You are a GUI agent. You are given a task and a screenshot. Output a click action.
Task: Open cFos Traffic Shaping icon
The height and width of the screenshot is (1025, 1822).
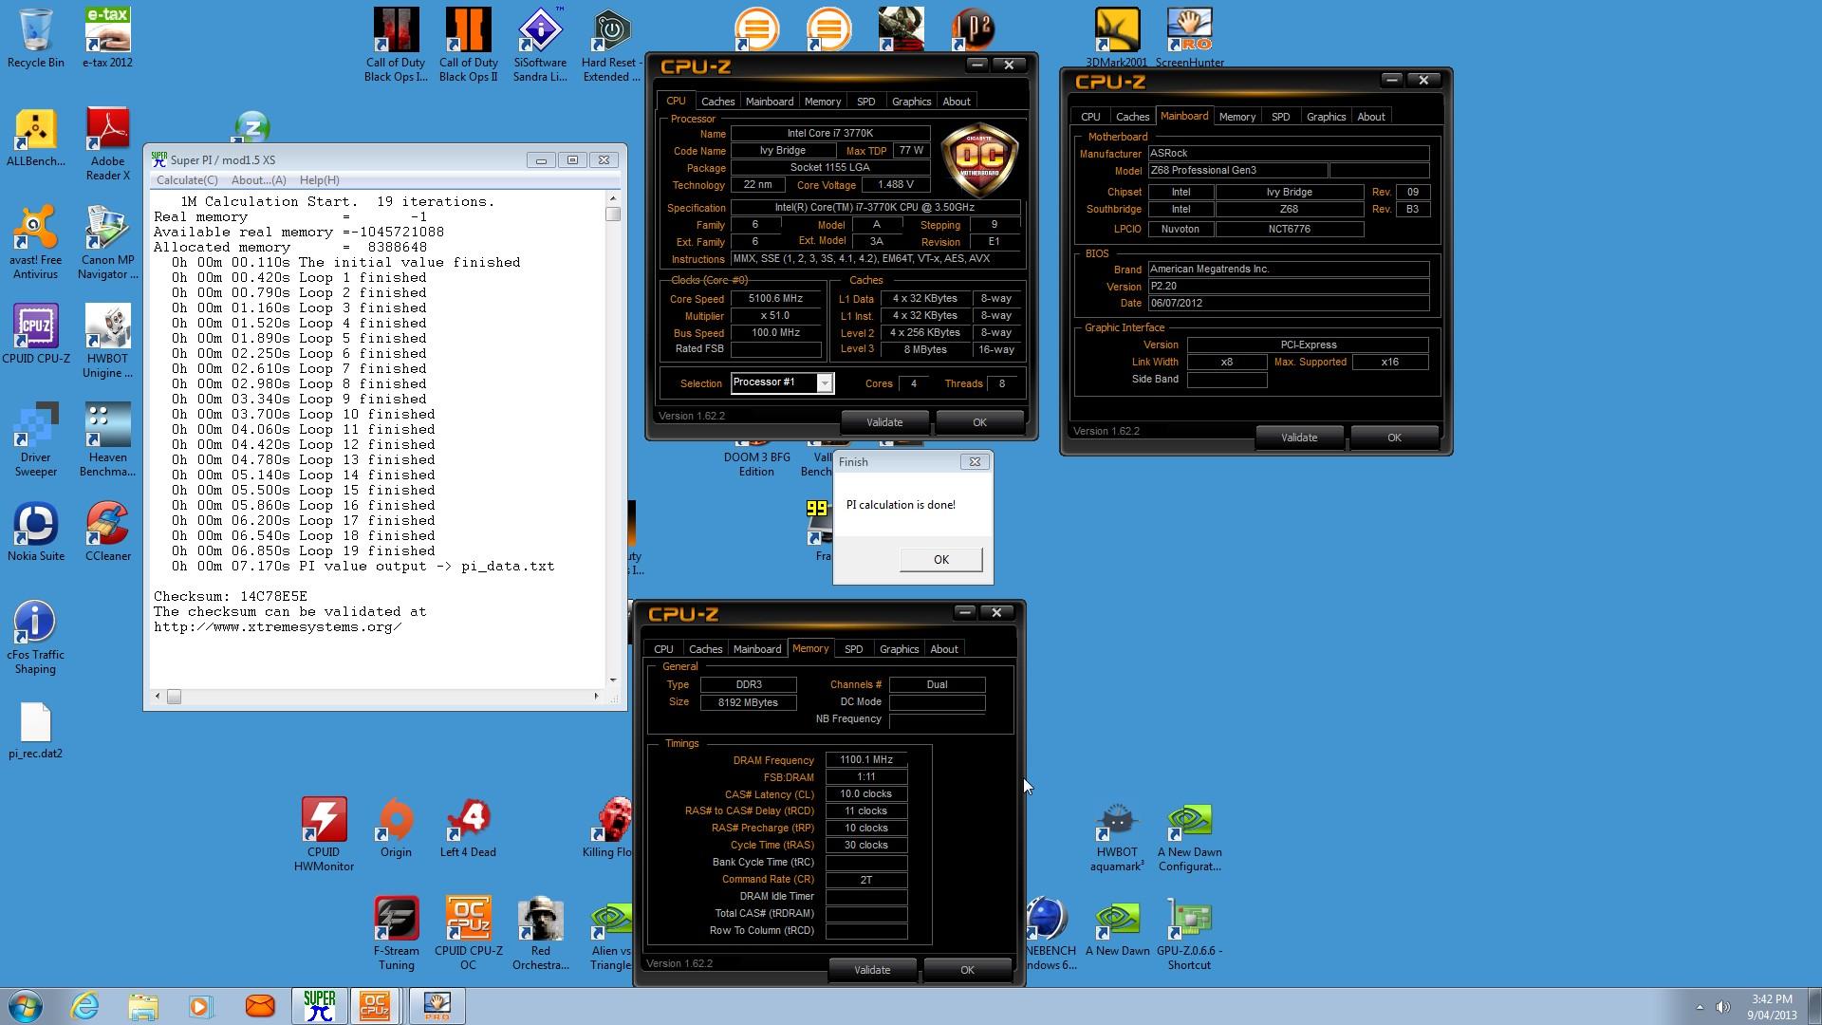36,638
